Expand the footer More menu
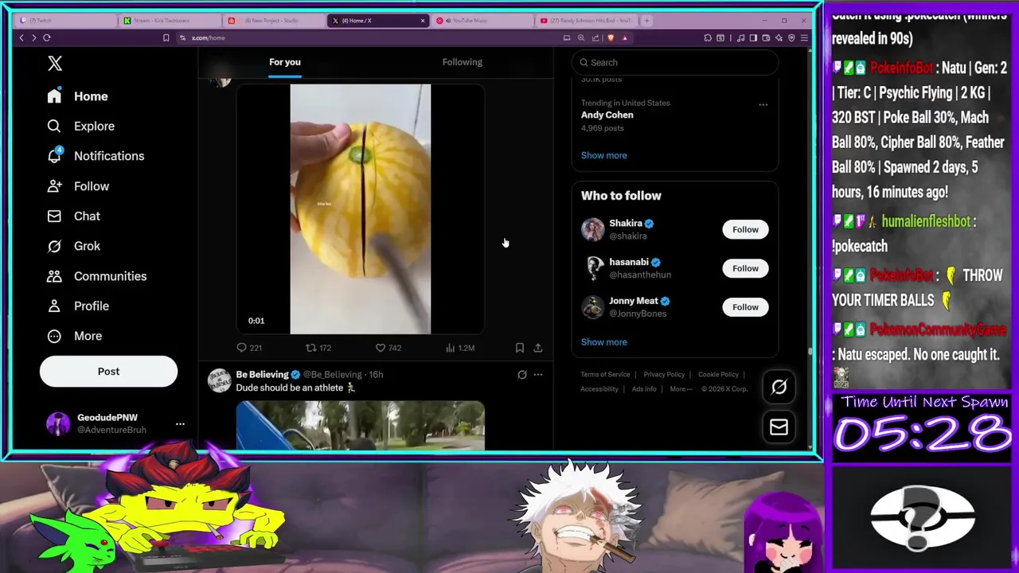 tap(681, 389)
